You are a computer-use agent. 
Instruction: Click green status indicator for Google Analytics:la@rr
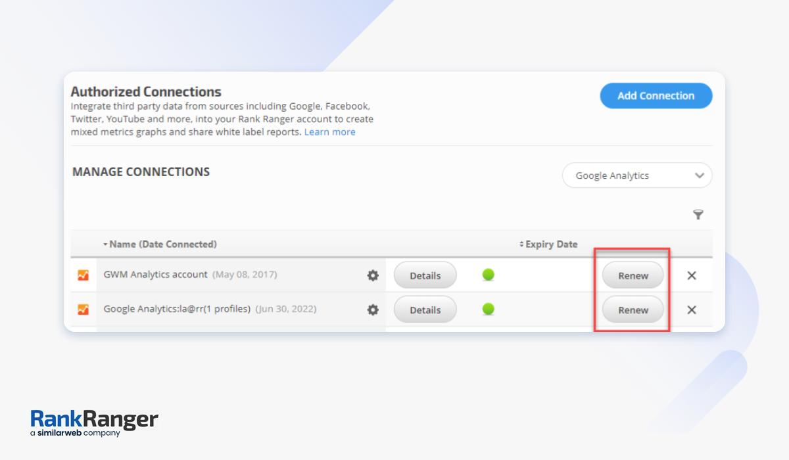coord(488,309)
